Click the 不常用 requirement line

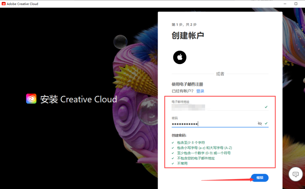pos(182,164)
